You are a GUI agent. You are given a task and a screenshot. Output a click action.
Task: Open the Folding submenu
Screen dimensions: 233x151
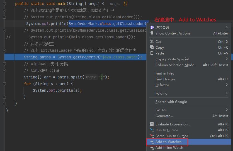[x=189, y=93]
